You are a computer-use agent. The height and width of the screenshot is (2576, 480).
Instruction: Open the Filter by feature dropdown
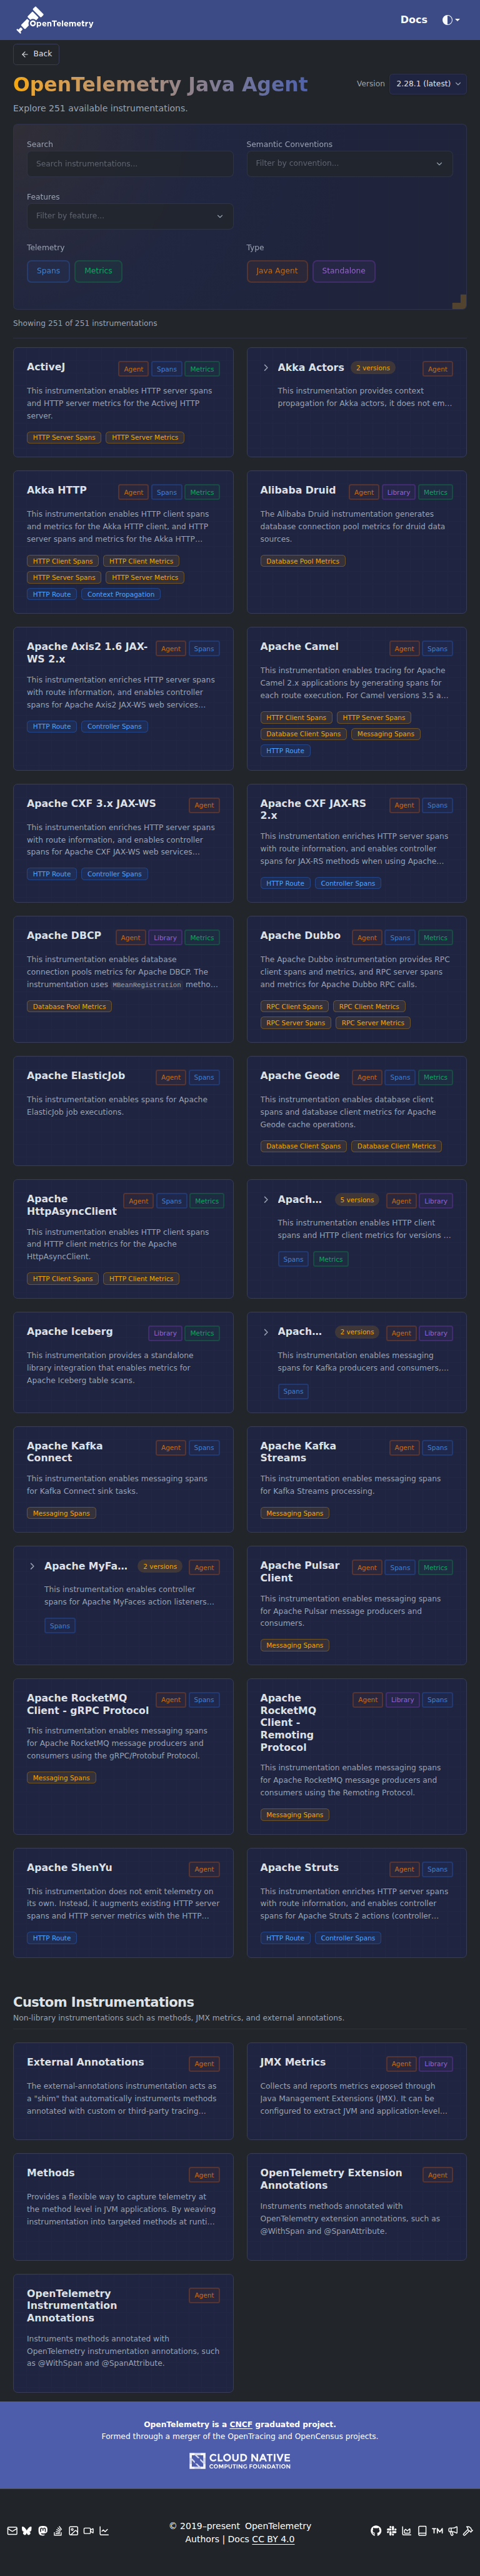click(130, 216)
